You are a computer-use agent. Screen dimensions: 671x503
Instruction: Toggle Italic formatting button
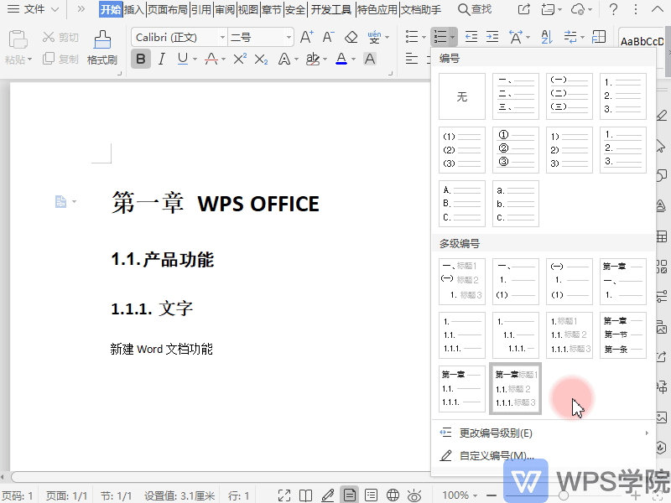pyautogui.click(x=161, y=59)
